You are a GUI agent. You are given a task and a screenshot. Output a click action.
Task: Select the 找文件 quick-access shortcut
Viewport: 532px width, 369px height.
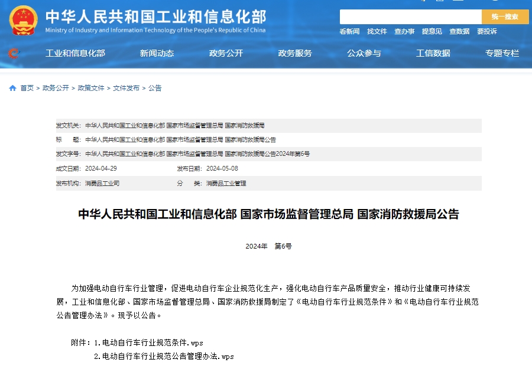click(378, 31)
